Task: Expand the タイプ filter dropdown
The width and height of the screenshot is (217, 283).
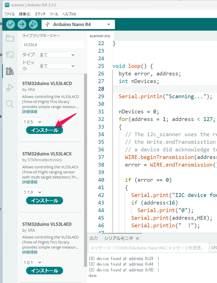Action: pos(57,55)
